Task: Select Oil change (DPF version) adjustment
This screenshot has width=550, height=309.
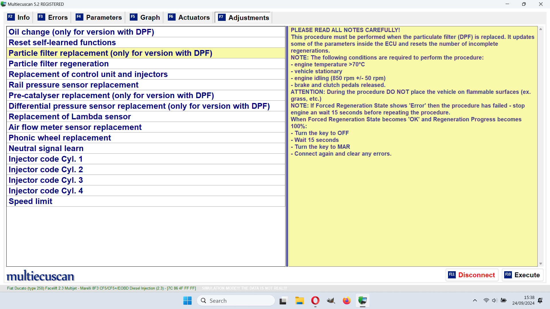Action: (x=81, y=32)
